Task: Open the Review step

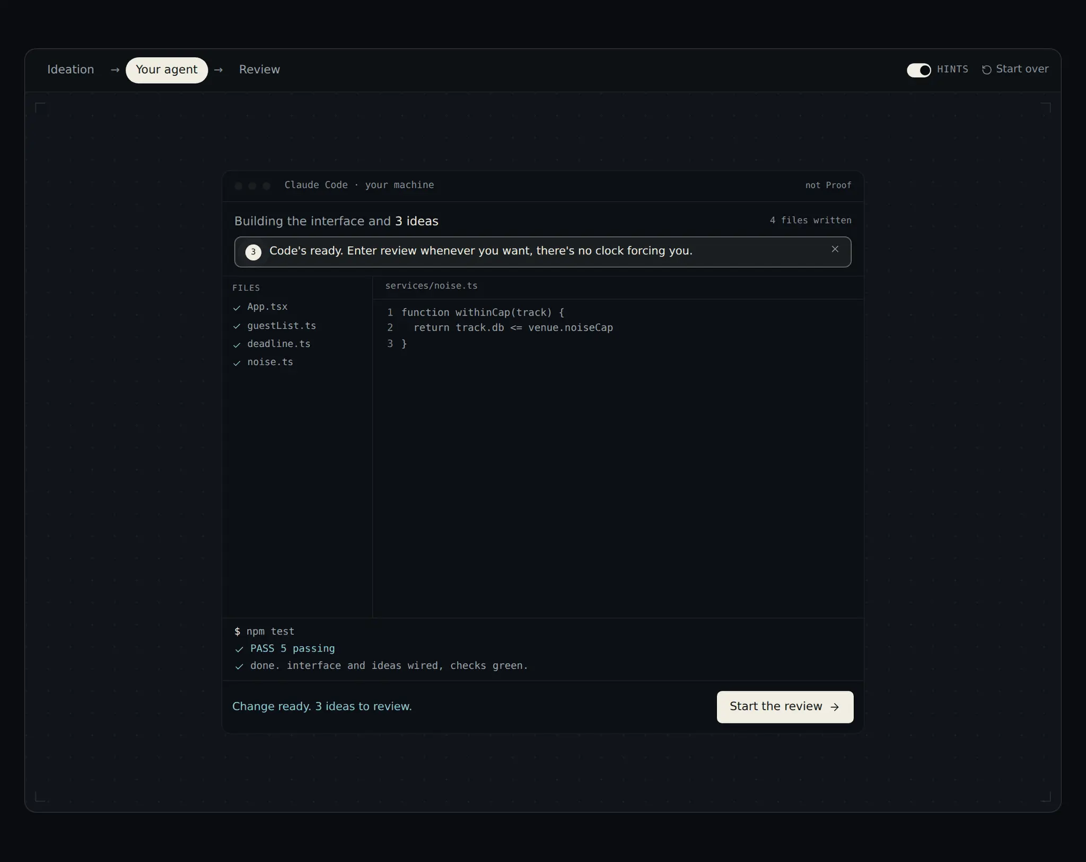Action: [x=259, y=69]
